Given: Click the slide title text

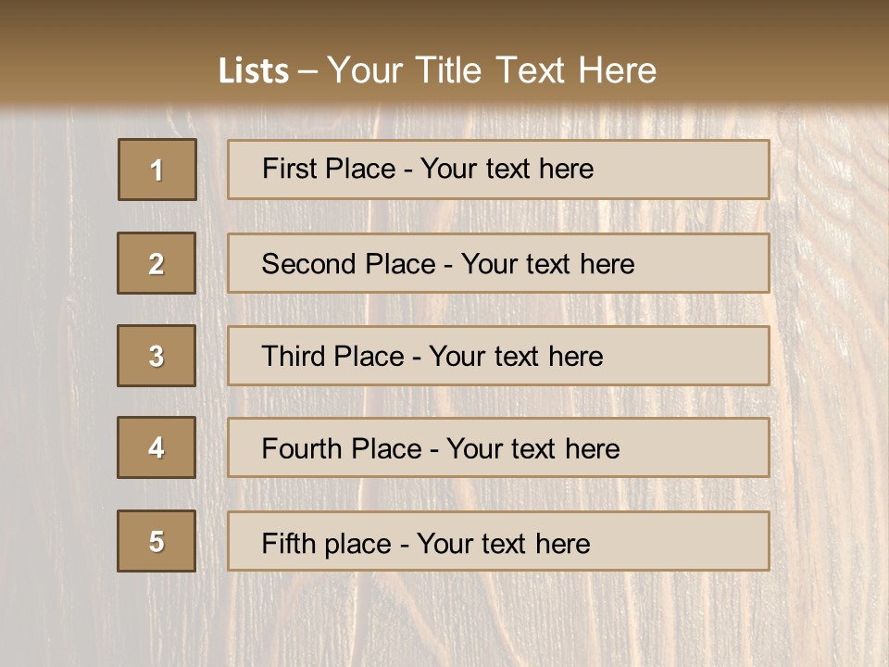Looking at the screenshot, I should tap(437, 70).
